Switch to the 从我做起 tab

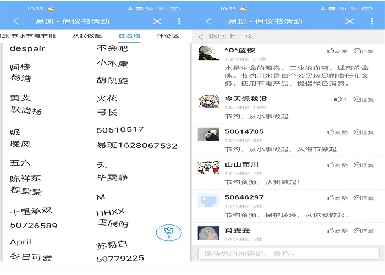click(87, 36)
